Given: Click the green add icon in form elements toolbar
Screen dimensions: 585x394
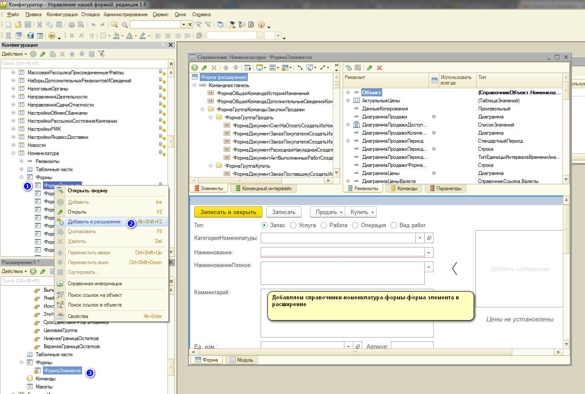Looking at the screenshot, I should 195,68.
